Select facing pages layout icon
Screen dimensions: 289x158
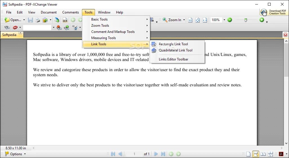pyautogui.click(x=263, y=154)
